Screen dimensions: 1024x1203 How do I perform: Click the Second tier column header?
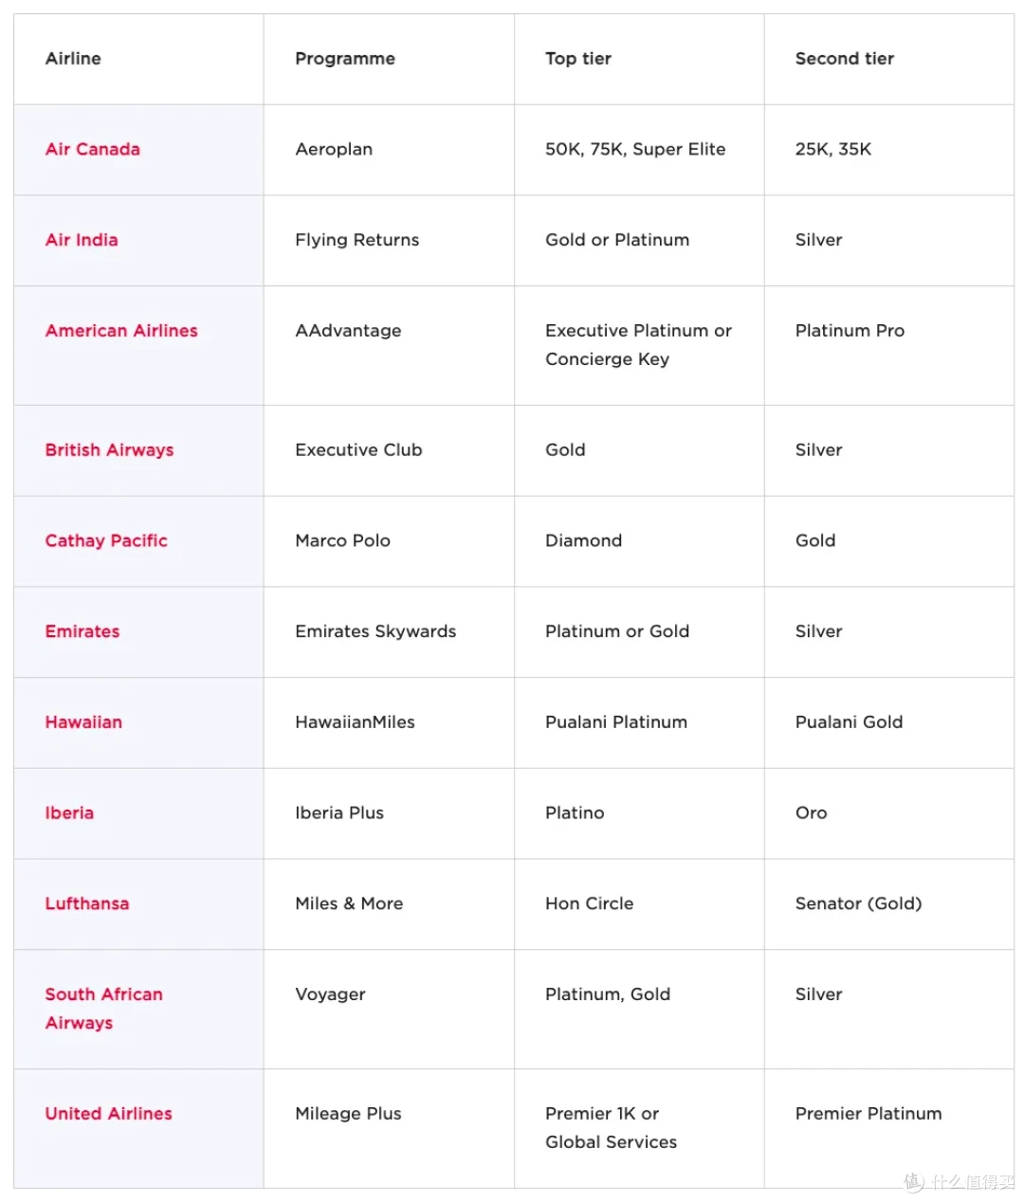click(x=844, y=59)
